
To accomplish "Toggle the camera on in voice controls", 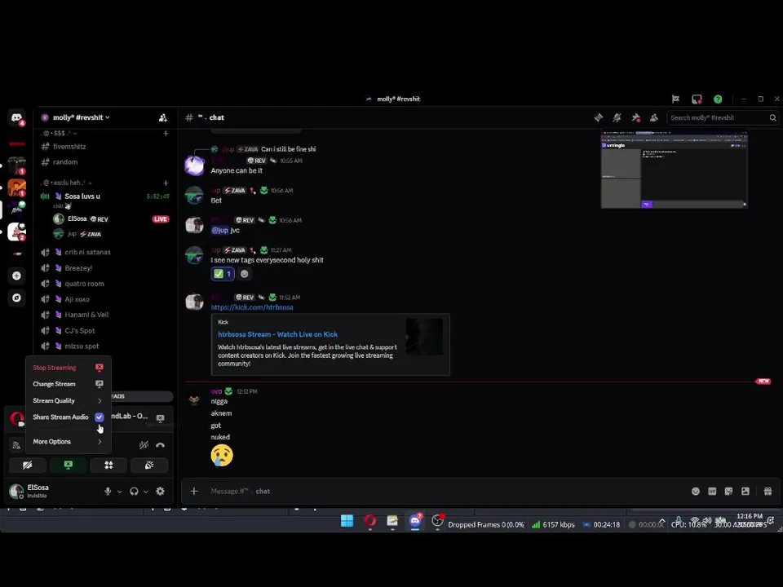I will [28, 466].
